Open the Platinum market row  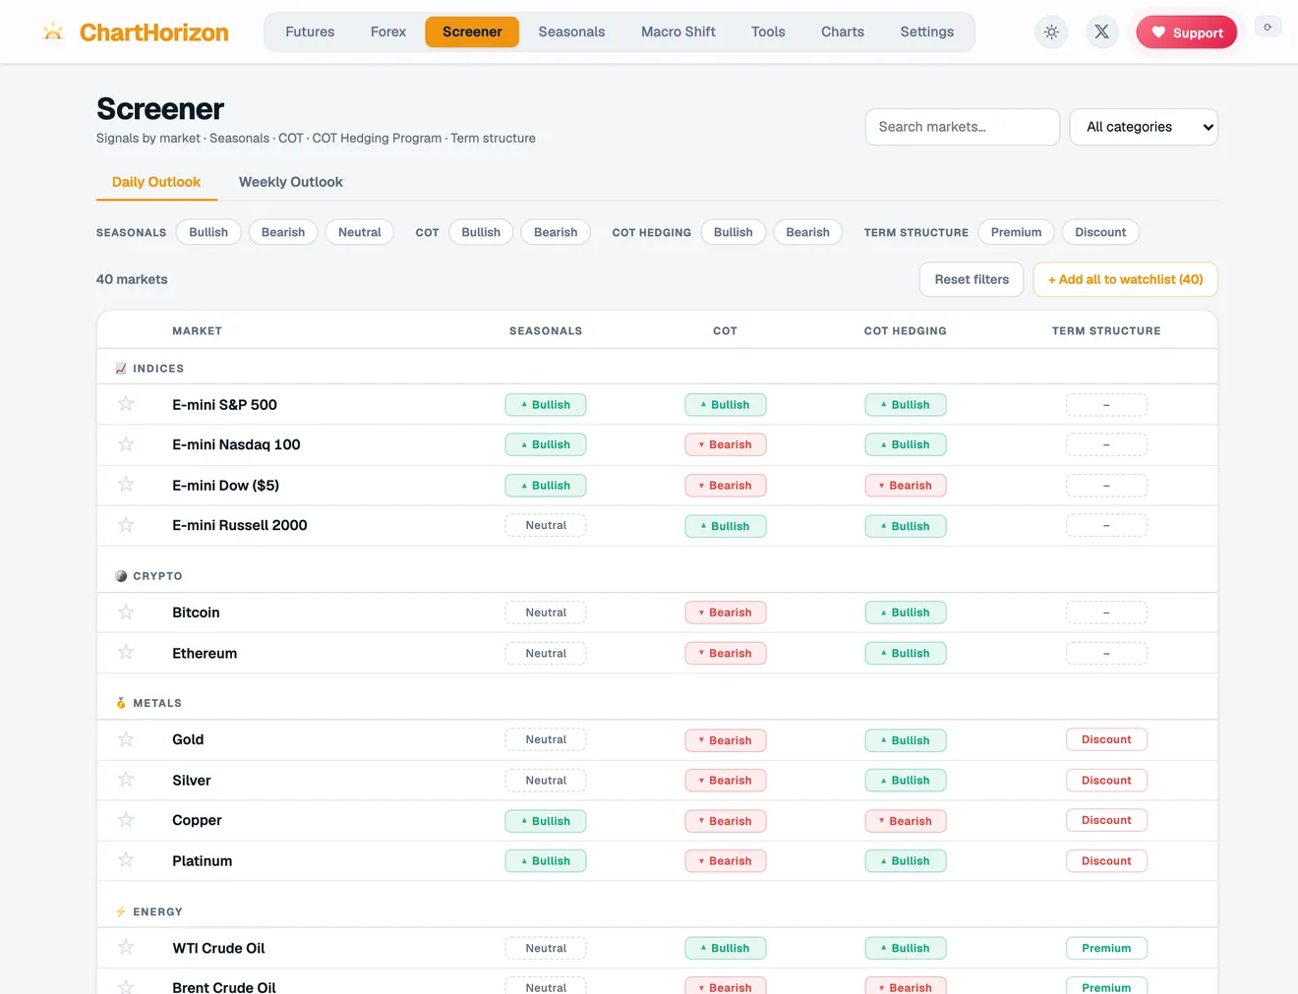pyautogui.click(x=657, y=860)
